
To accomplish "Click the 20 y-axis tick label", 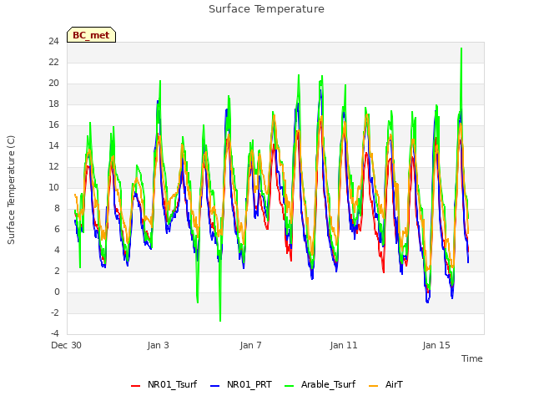I will (x=53, y=84).
